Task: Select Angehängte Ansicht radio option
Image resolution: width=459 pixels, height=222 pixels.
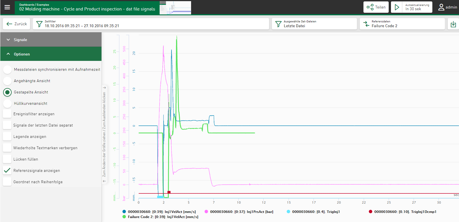Action: pyautogui.click(x=7, y=81)
